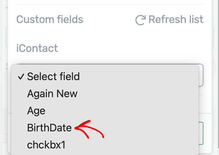Click the Age entry under Again New
The width and height of the screenshot is (219, 155).
point(36,111)
